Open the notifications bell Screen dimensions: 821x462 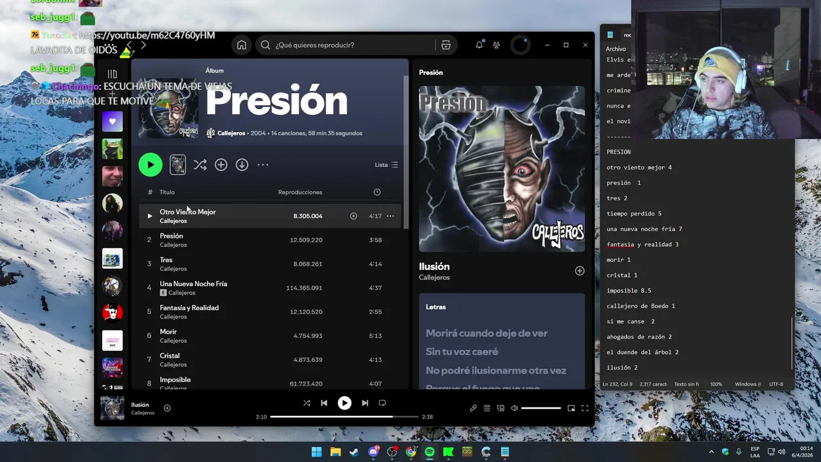479,45
